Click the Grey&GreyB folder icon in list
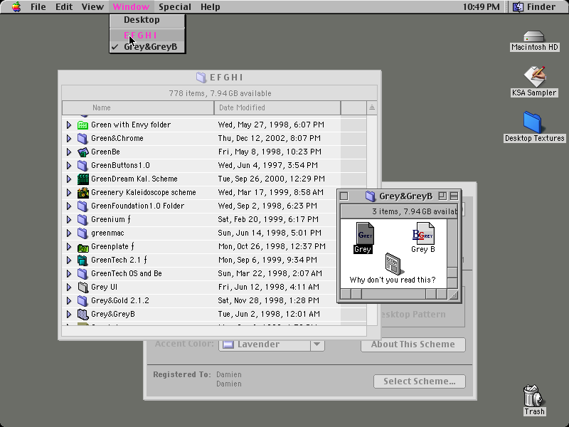 coord(83,315)
